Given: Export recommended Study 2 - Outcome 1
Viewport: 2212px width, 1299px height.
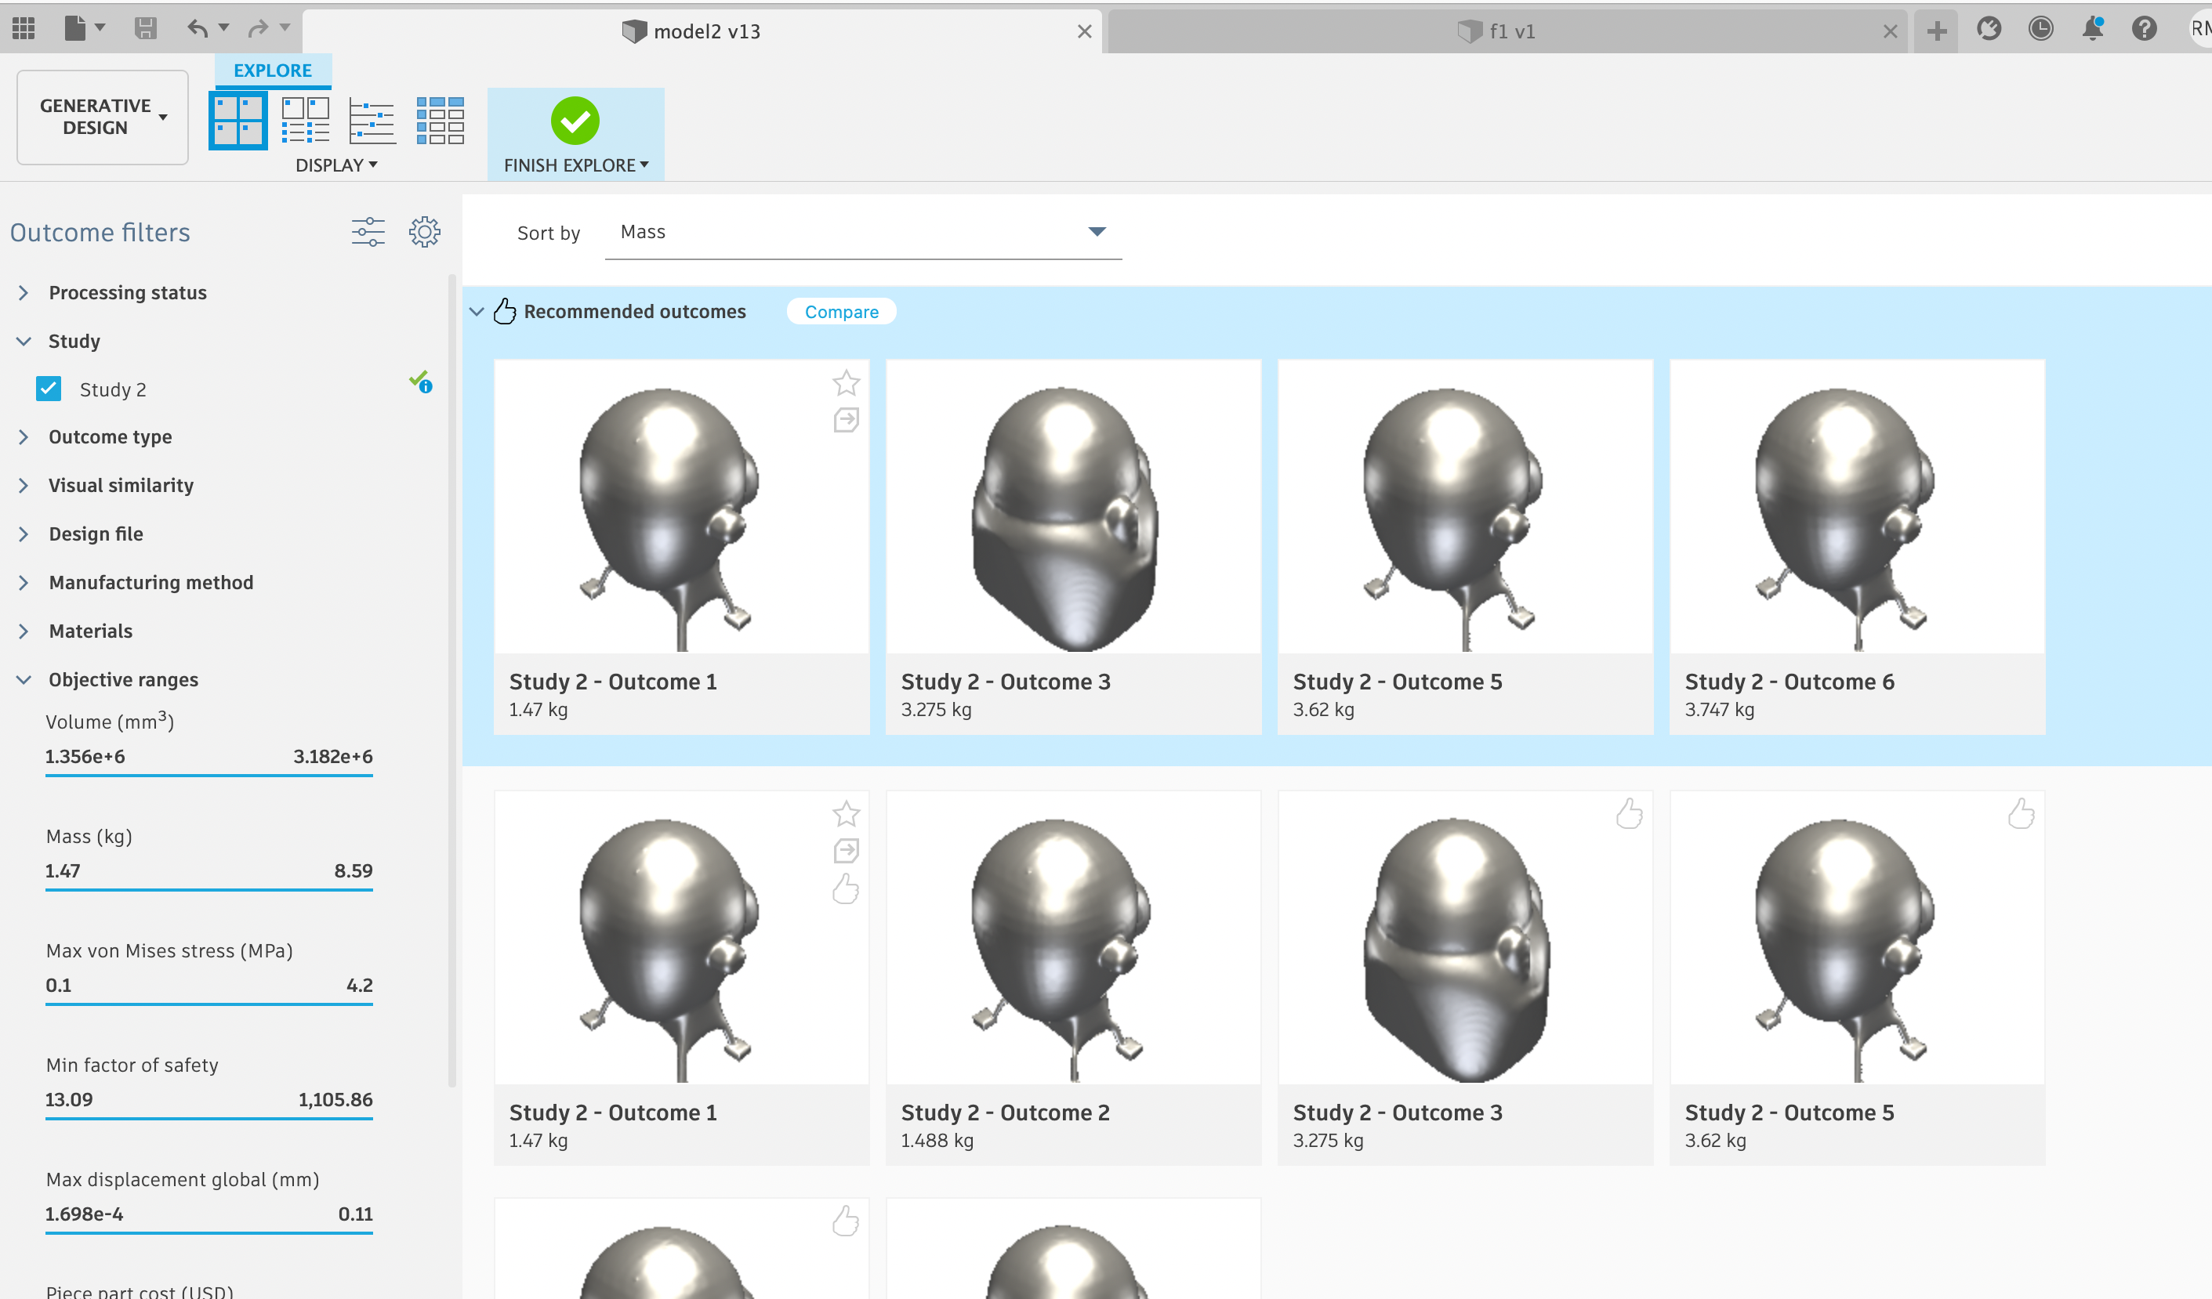Looking at the screenshot, I should tap(847, 420).
